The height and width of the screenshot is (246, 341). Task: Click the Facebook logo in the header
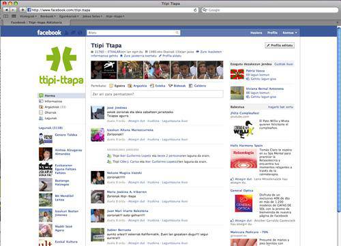point(49,33)
